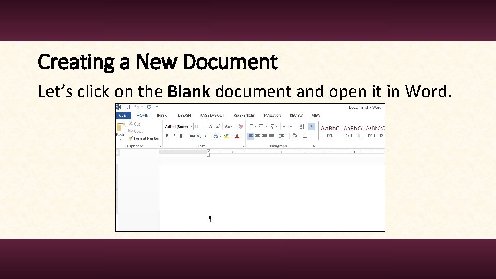The height and width of the screenshot is (279, 496).
Task: Open Customize Quick Access Toolbar arrow
Action: pos(157,107)
